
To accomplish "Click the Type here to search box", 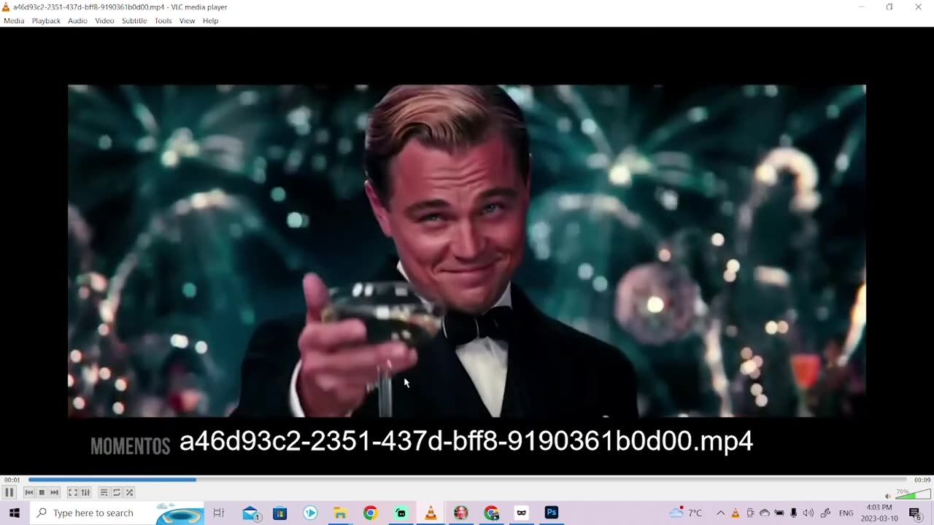I will click(x=117, y=513).
